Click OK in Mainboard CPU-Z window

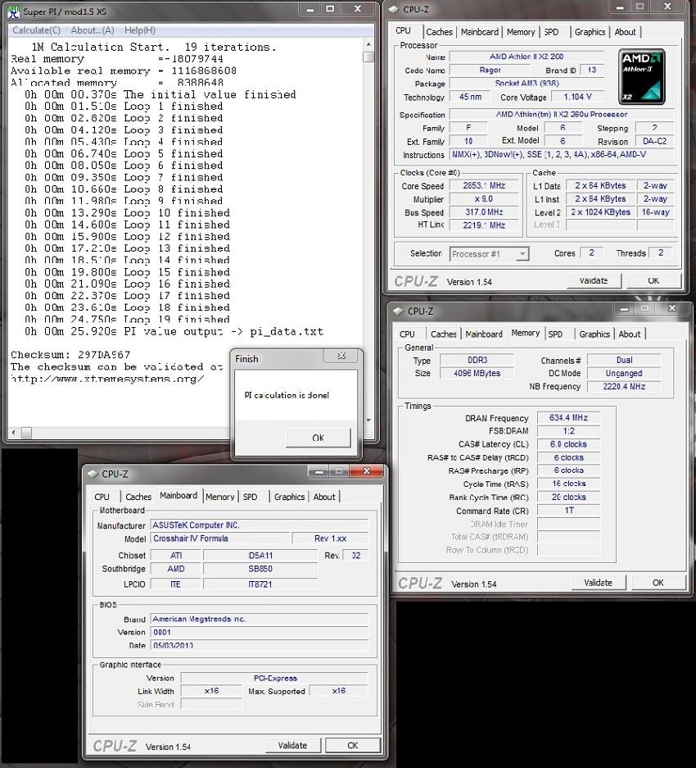point(352,745)
